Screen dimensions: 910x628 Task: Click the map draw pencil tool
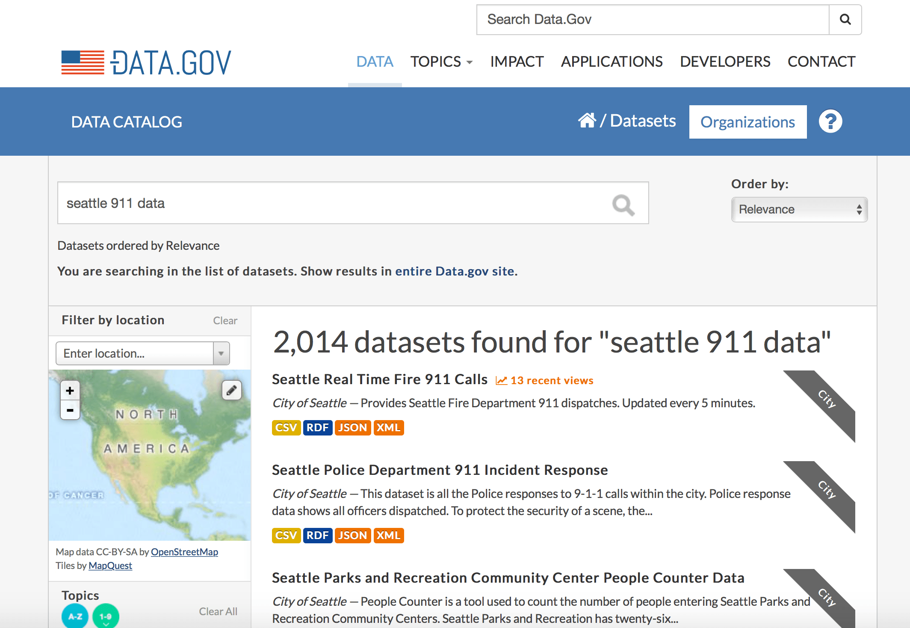(x=231, y=390)
